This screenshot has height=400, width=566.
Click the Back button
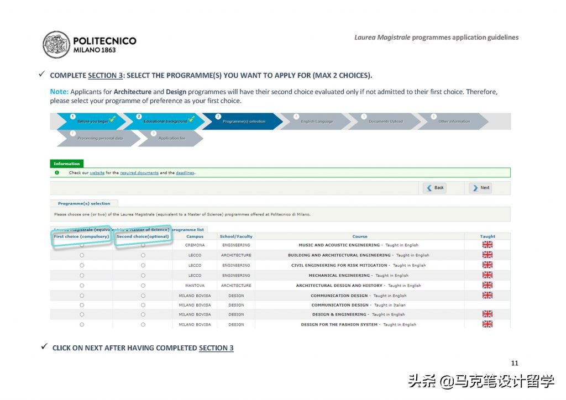tap(434, 187)
